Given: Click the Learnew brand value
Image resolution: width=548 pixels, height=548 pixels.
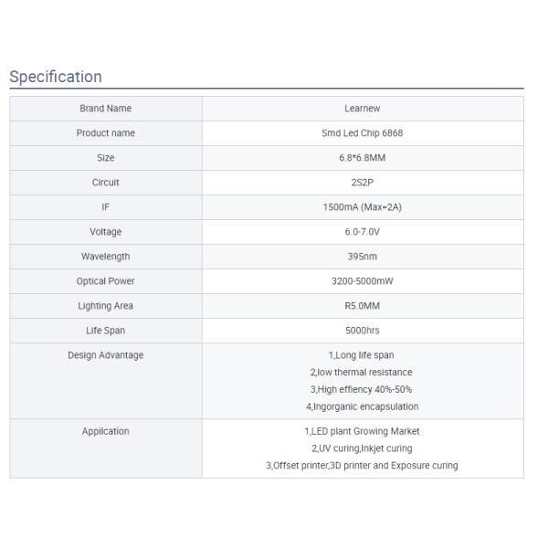Looking at the screenshot, I should [363, 109].
